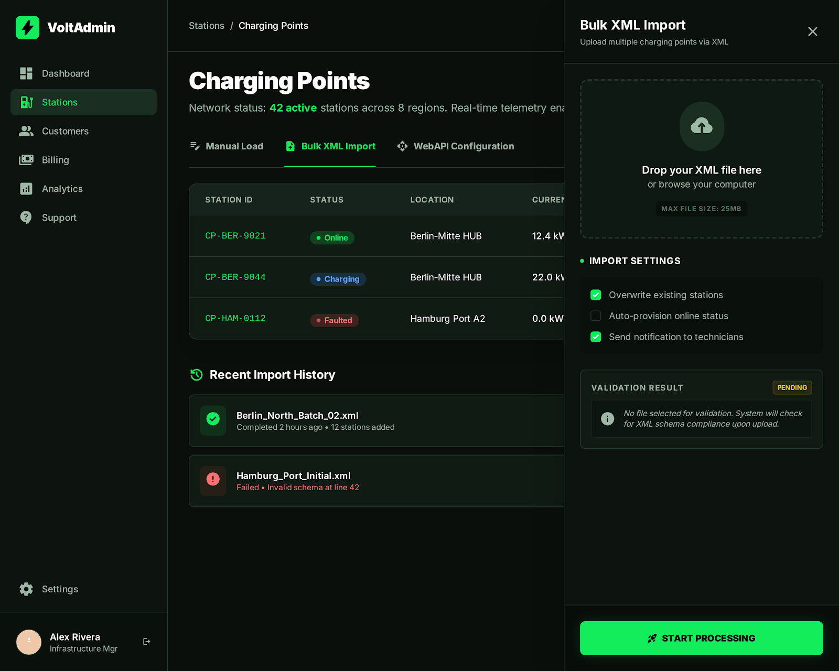Uncheck Send notification to technicians
Image resolution: width=839 pixels, height=671 pixels.
point(596,337)
